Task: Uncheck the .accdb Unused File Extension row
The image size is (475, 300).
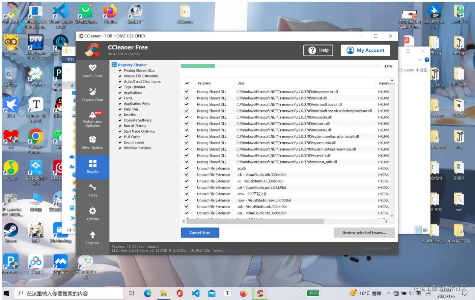Action: pyautogui.click(x=187, y=168)
